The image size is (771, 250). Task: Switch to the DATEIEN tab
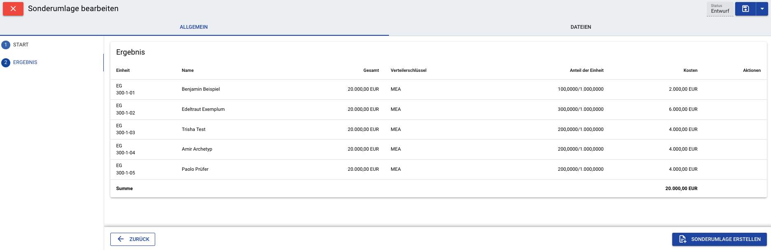tap(580, 27)
